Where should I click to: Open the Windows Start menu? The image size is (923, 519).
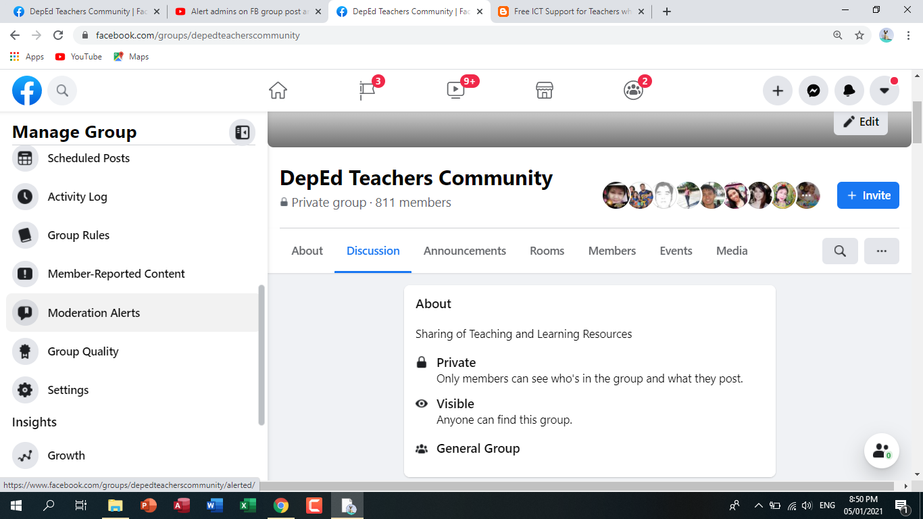[x=16, y=505]
